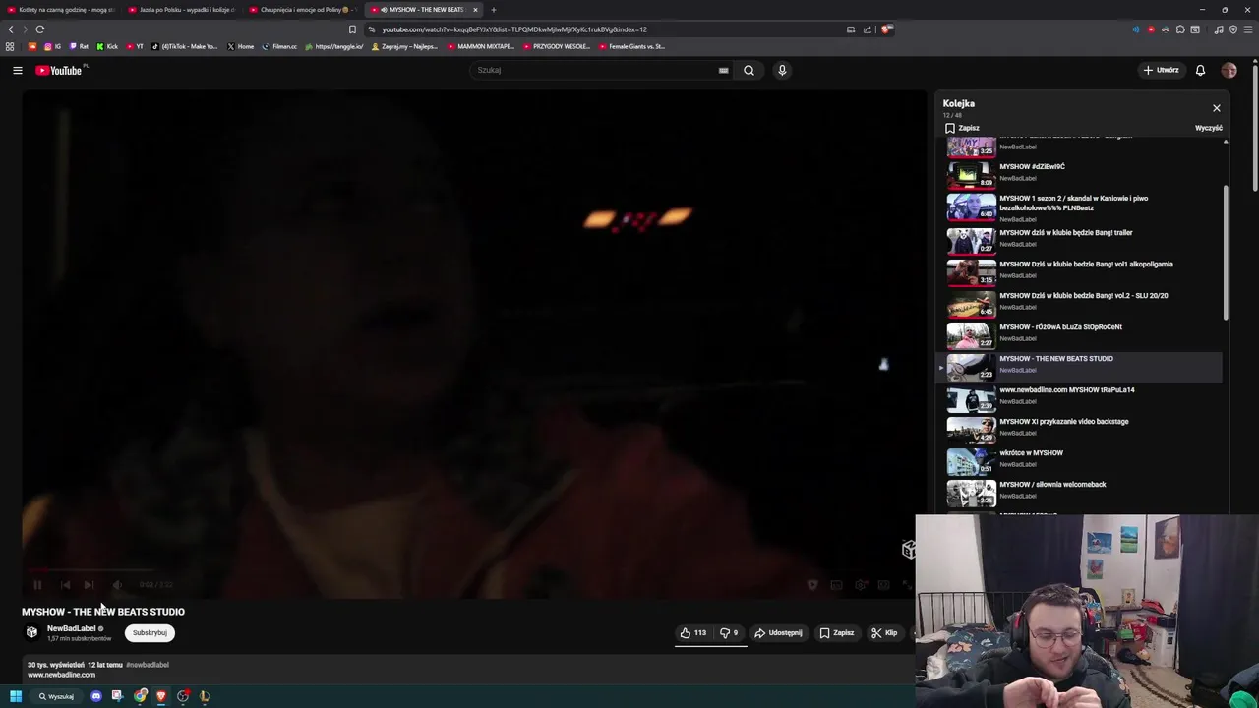Open Discord from the taskbar
This screenshot has height=708, width=1259.
coord(96,696)
